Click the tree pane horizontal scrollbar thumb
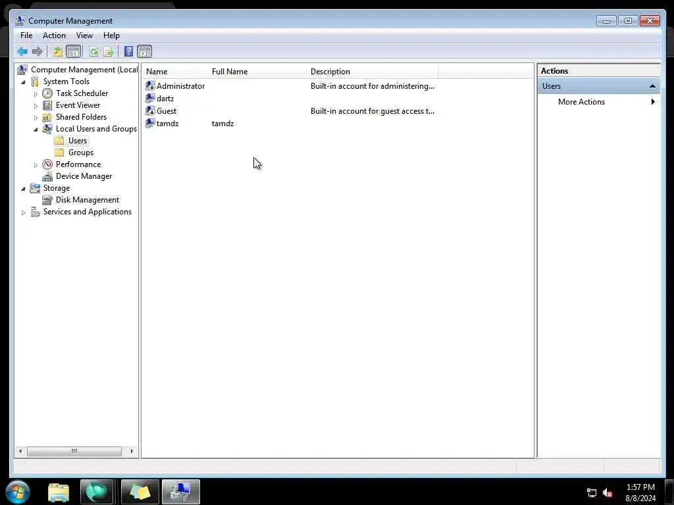This screenshot has height=505, width=674. (74, 451)
